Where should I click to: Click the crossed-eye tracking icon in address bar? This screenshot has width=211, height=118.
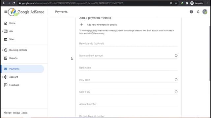point(171,3)
